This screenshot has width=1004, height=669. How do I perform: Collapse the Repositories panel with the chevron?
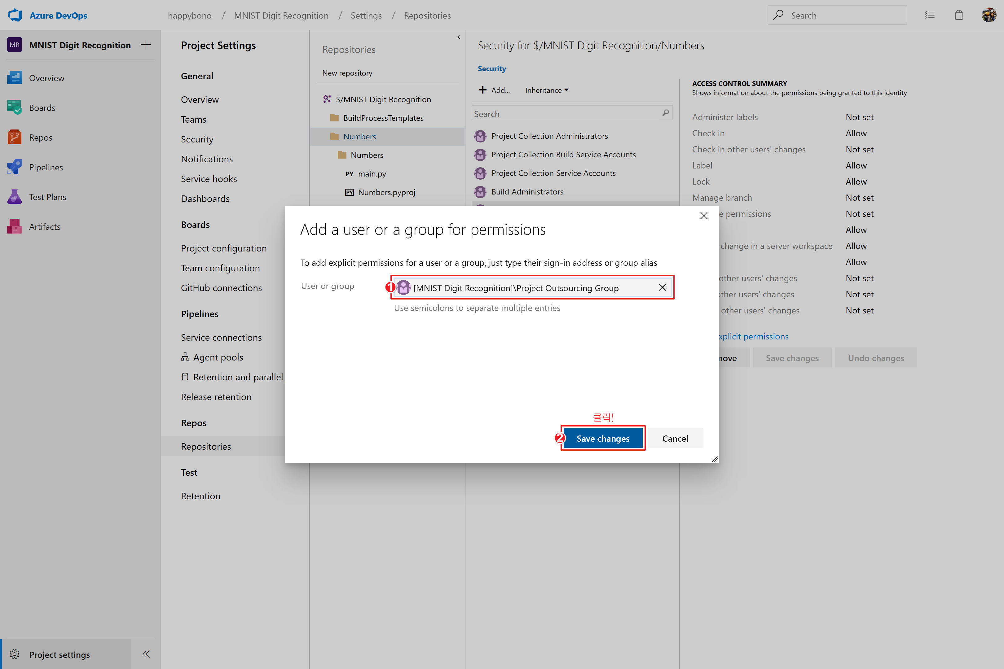459,37
